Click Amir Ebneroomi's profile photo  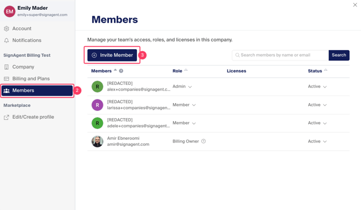pyautogui.click(x=98, y=141)
